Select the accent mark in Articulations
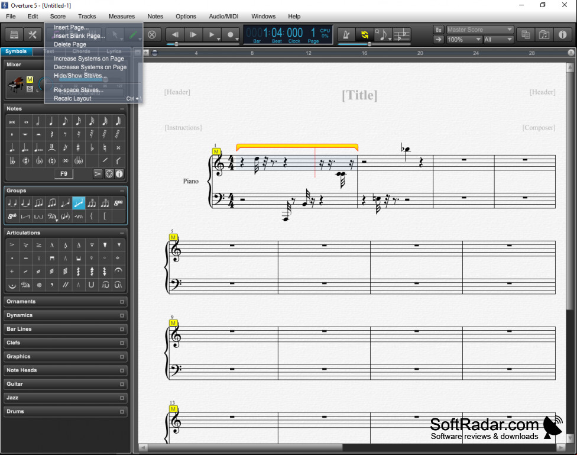 coord(12,244)
